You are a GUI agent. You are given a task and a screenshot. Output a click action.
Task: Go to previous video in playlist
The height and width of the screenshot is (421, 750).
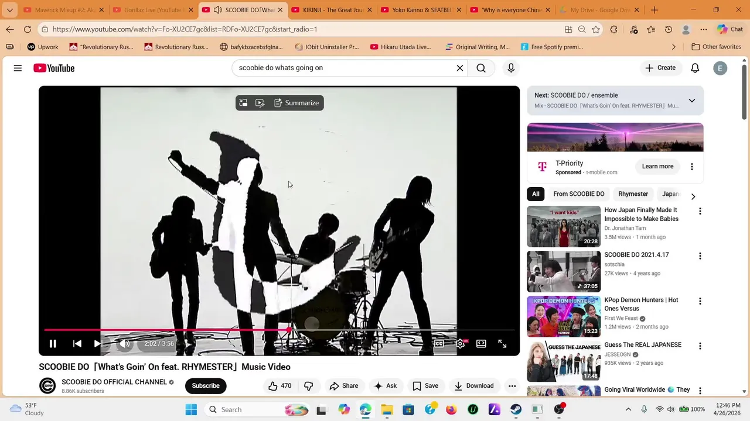pos(77,344)
